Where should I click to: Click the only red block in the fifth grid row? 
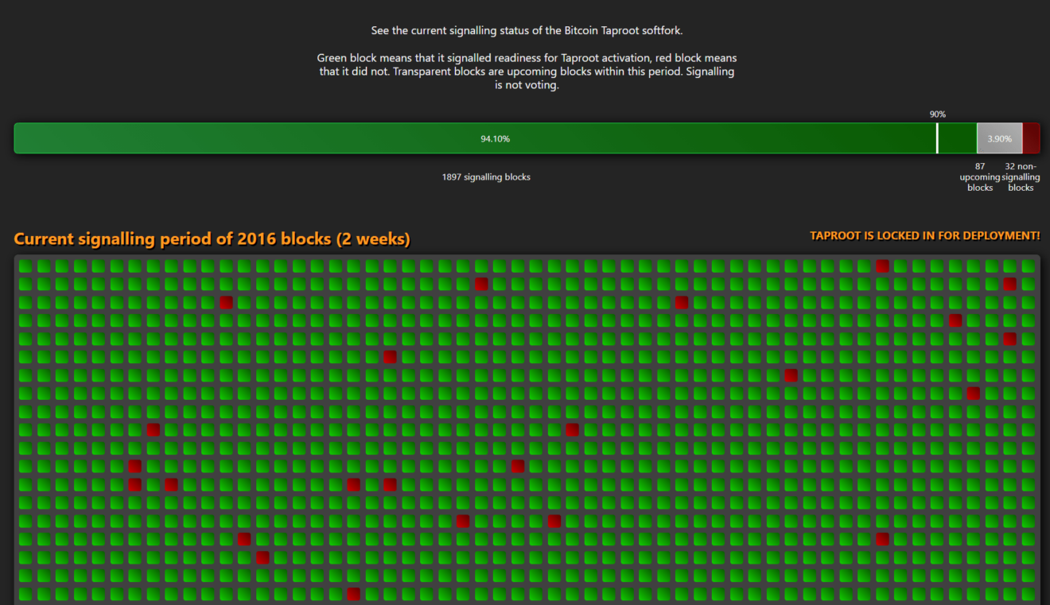(1009, 339)
